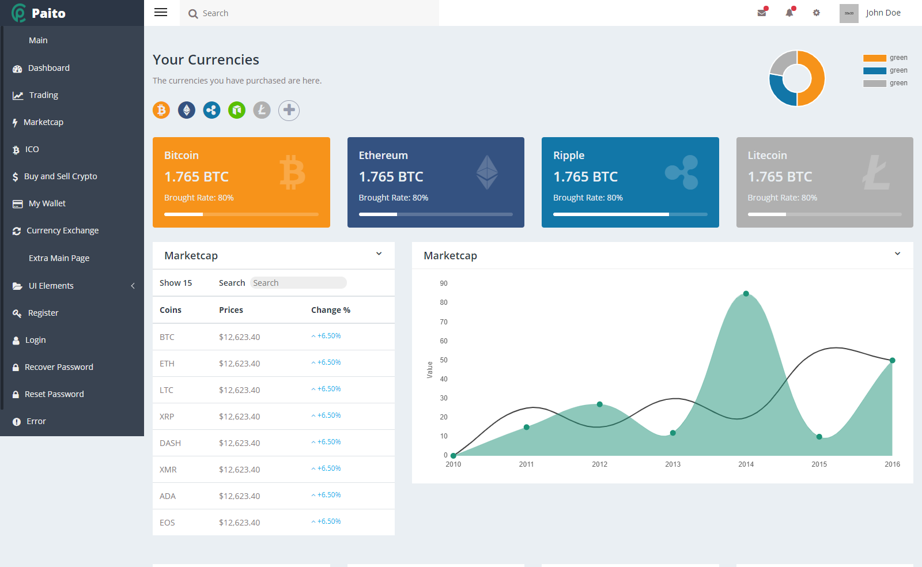922x567 pixels.
Task: Click the Bitcoin currency icon
Action: [161, 110]
